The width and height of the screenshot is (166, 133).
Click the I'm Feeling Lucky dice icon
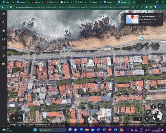click(x=4, y=39)
